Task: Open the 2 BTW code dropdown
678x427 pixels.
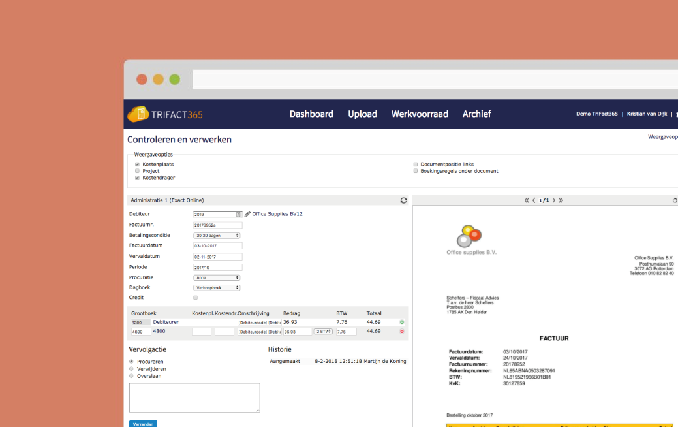Action: tap(323, 332)
